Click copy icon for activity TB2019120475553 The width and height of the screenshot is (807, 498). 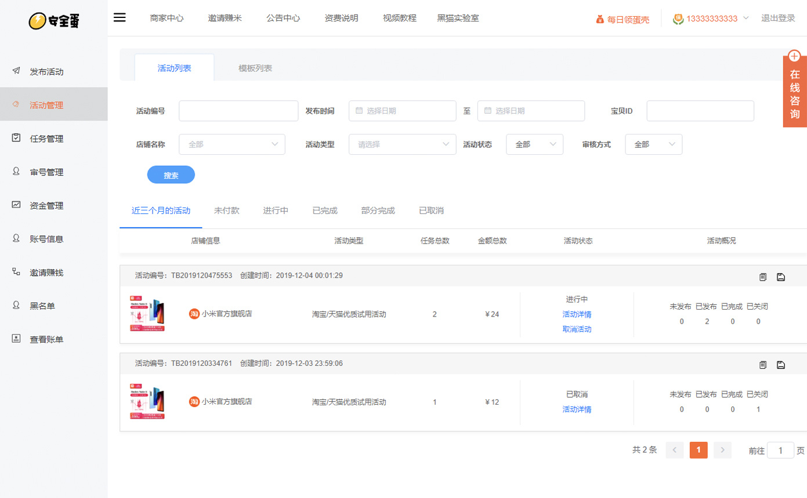[763, 277]
